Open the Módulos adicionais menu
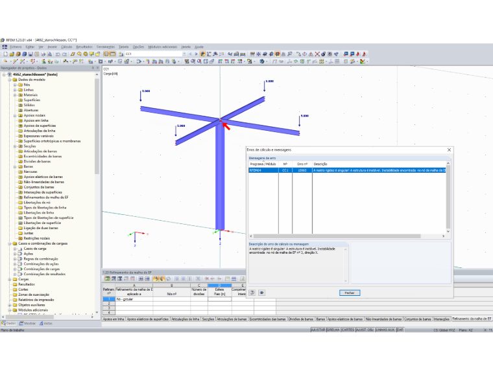 coord(163,47)
